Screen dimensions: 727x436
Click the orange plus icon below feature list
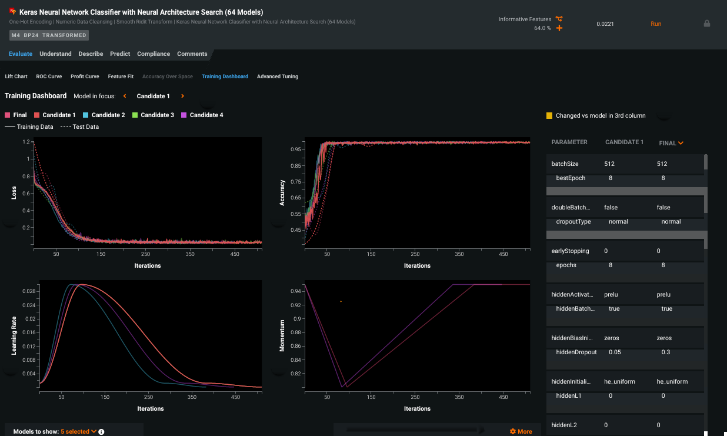tap(559, 28)
